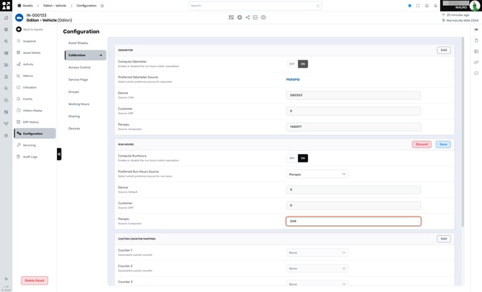The width and height of the screenshot is (482, 292).
Task: Select the Calibration configuration section
Action: (86, 55)
